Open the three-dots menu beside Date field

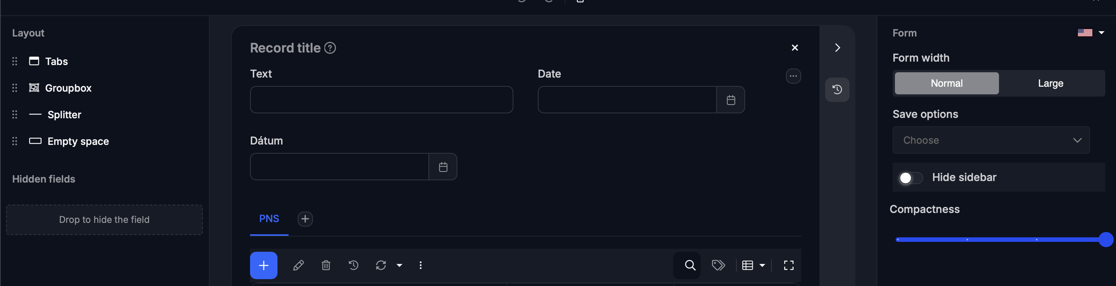[x=793, y=76]
